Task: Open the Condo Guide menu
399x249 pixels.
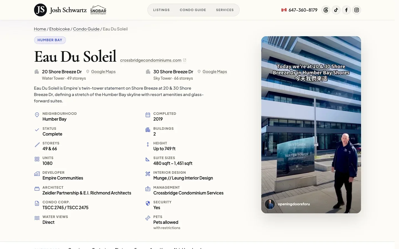Action: 193,10
